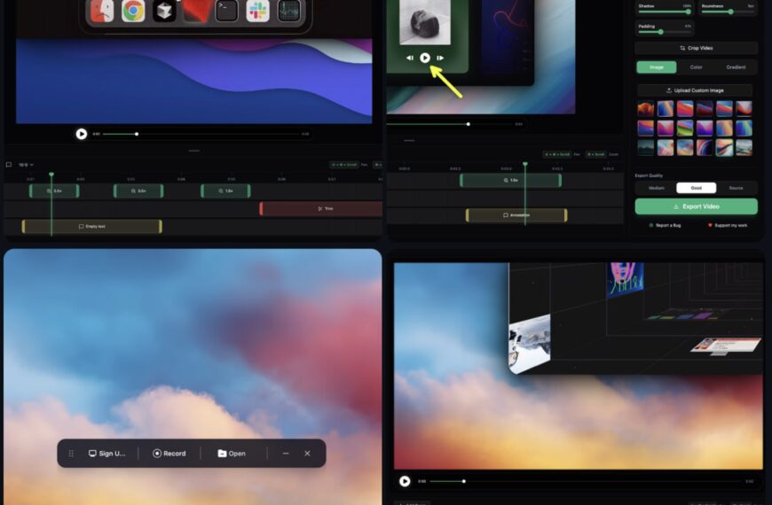Open the 16:9 aspect ratio dropdown

pyautogui.click(x=27, y=165)
